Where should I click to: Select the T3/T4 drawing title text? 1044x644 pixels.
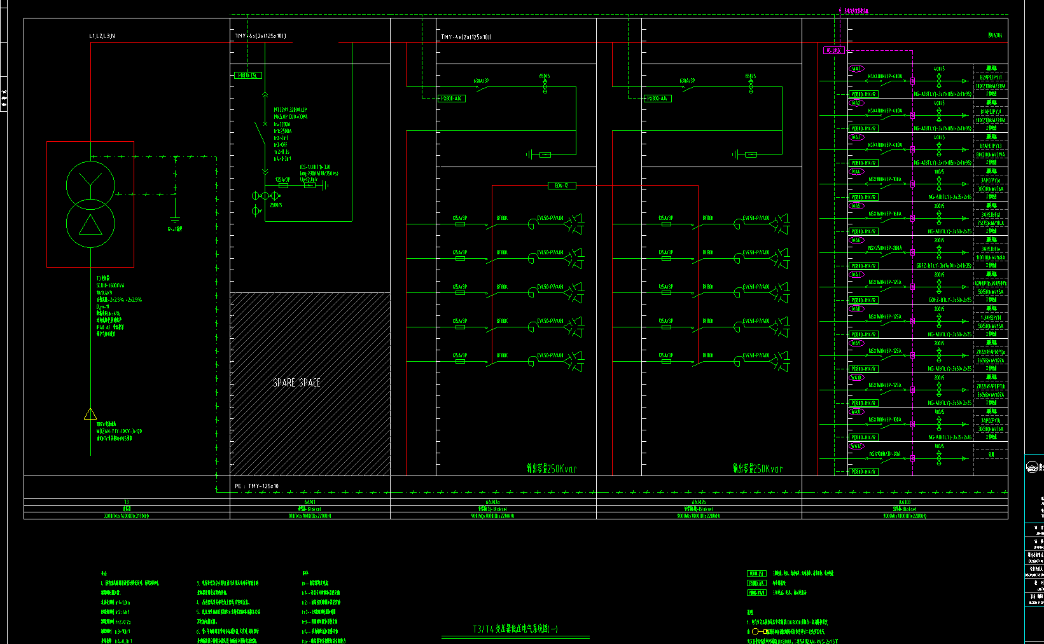pyautogui.click(x=515, y=629)
